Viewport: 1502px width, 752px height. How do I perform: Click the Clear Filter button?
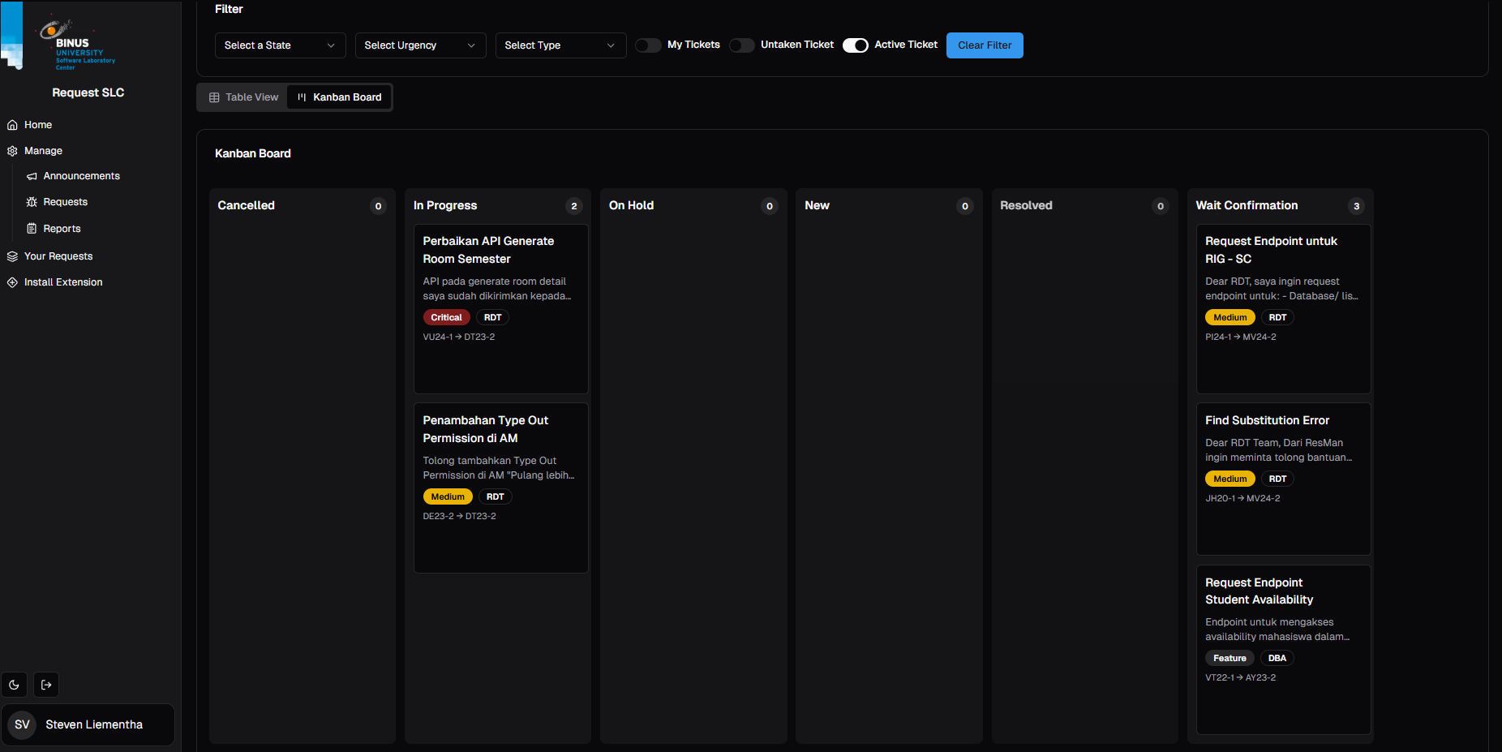click(984, 45)
